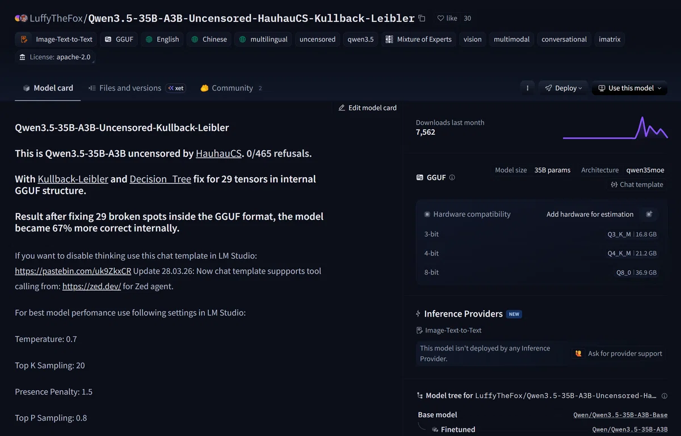Click the Top P Sampling: 0.8 line

tap(51, 418)
